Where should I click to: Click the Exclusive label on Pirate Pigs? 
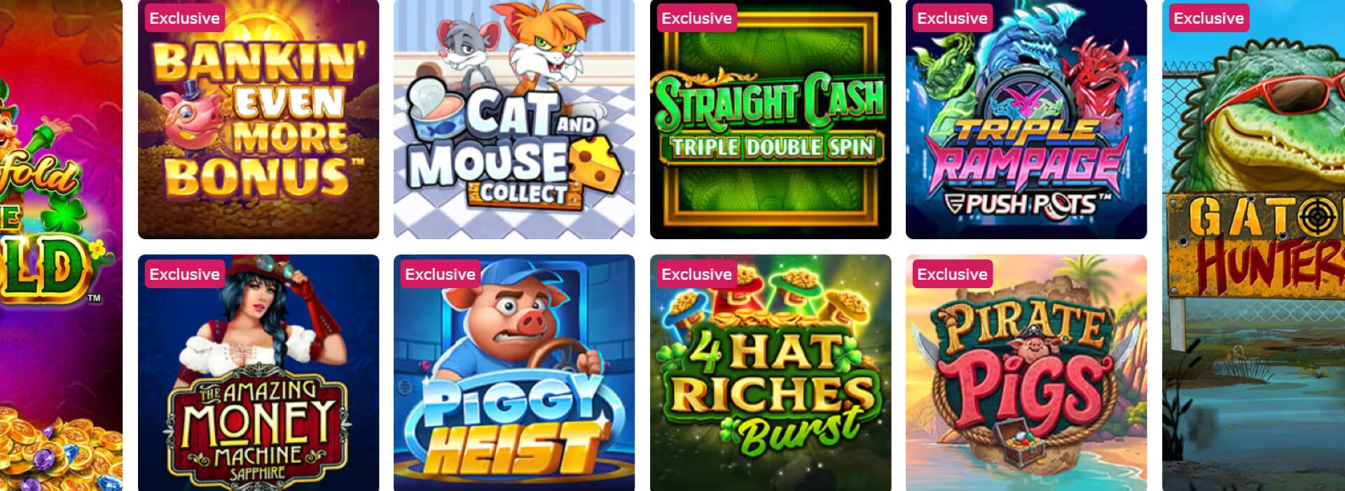tap(953, 274)
